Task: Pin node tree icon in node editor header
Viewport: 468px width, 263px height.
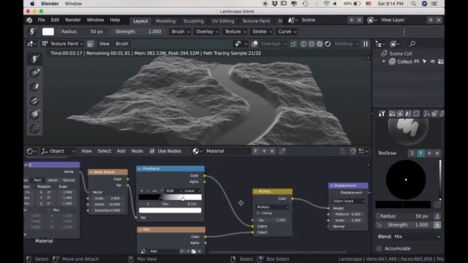Action: coord(282,151)
